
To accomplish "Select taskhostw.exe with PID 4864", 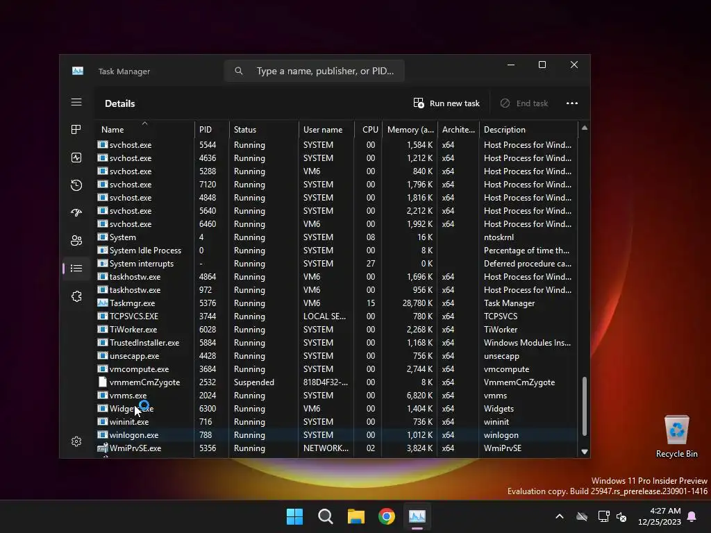I will pos(337,276).
